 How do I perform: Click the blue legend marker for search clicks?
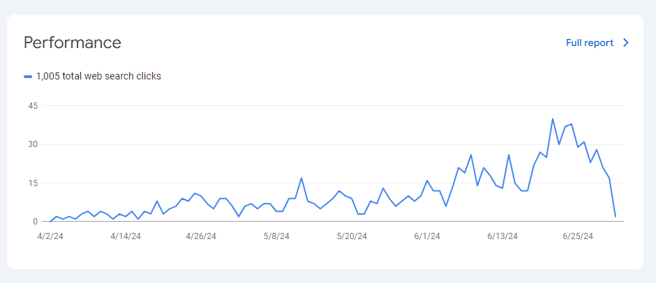[x=28, y=77]
